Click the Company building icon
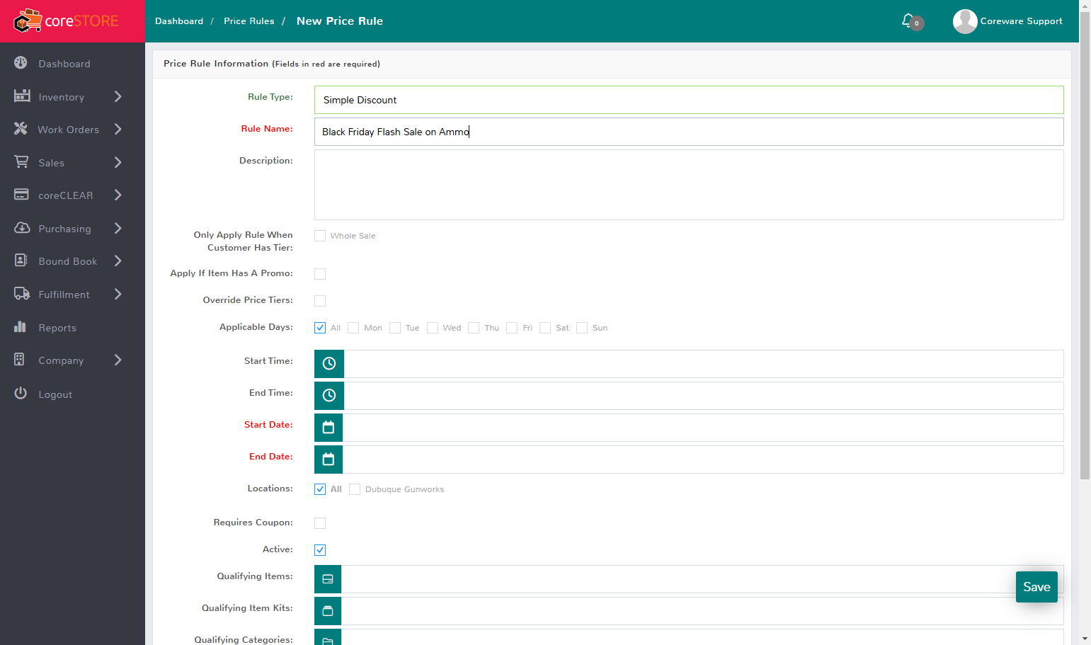This screenshot has height=645, width=1091. point(20,360)
